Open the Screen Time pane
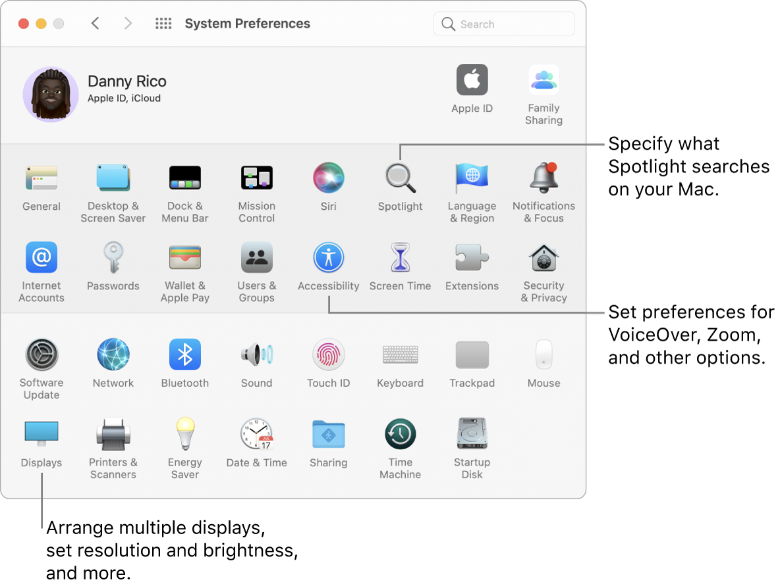Screen dimensions: 780x588 click(x=400, y=257)
